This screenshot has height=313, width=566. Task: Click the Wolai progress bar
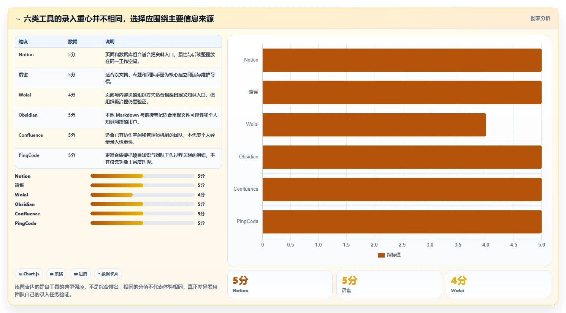[143, 195]
